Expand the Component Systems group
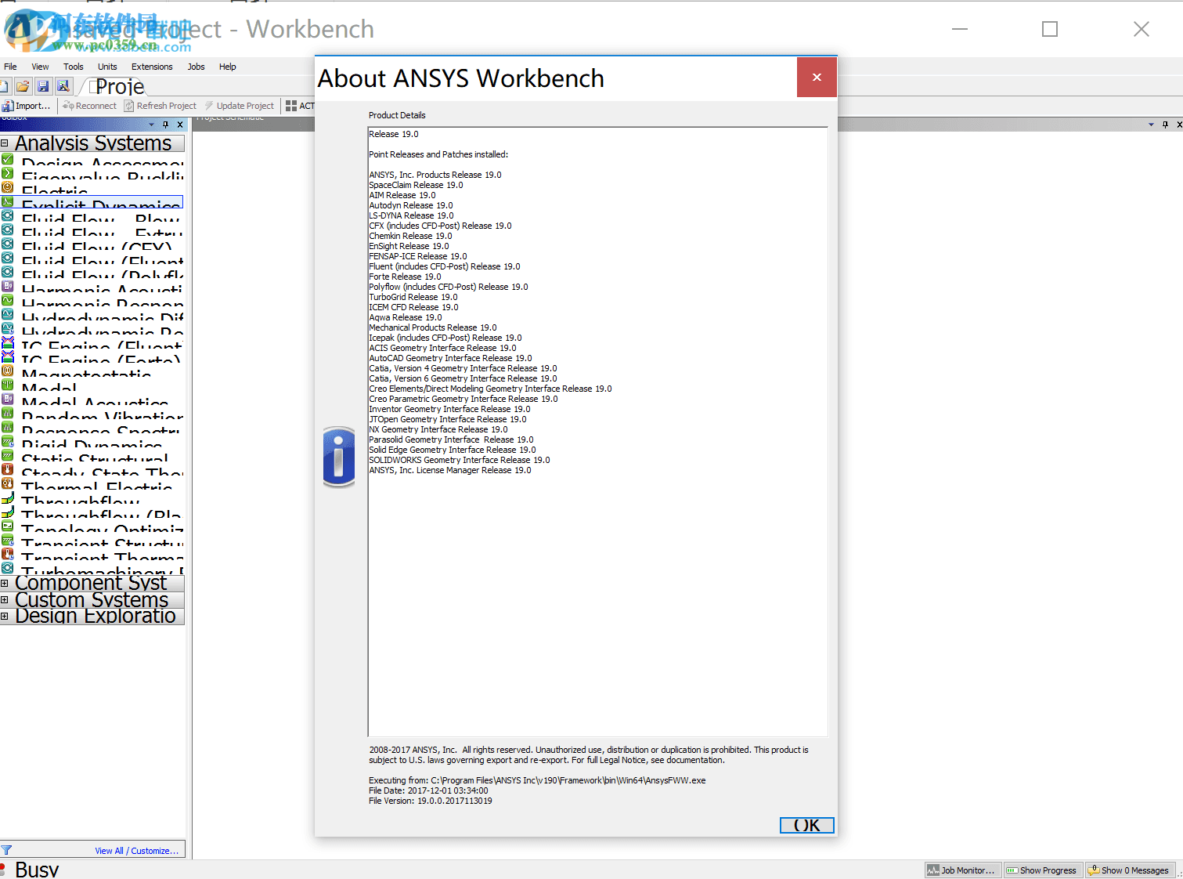This screenshot has width=1183, height=879. 5,583
